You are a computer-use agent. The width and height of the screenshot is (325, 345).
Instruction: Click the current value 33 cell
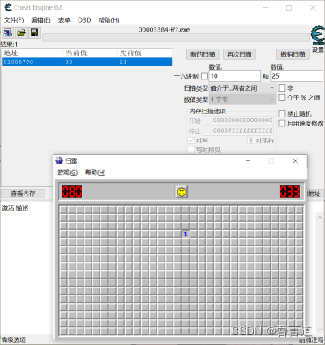click(69, 62)
